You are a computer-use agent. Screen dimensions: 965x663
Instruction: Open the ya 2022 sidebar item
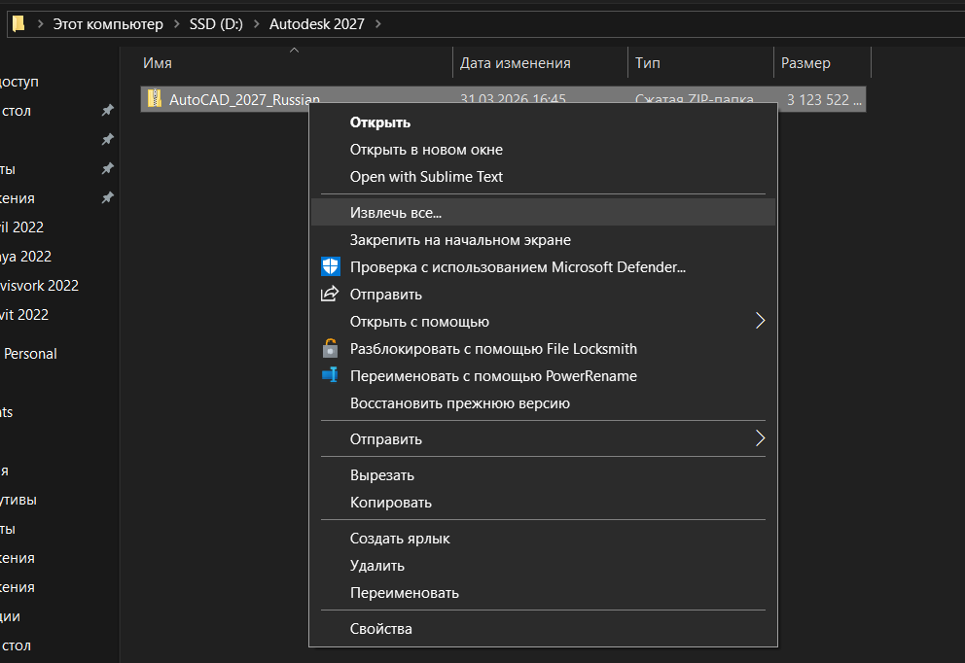pos(26,256)
